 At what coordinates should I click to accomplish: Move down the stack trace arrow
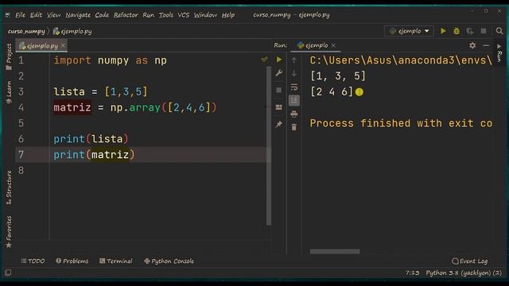(x=294, y=74)
